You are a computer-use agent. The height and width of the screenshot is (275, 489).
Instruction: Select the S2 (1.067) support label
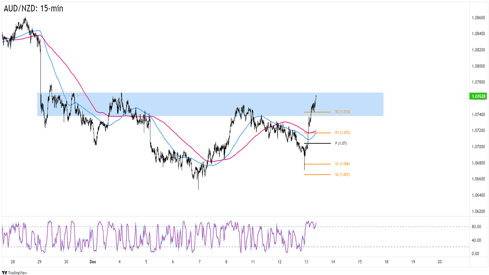tap(342, 174)
